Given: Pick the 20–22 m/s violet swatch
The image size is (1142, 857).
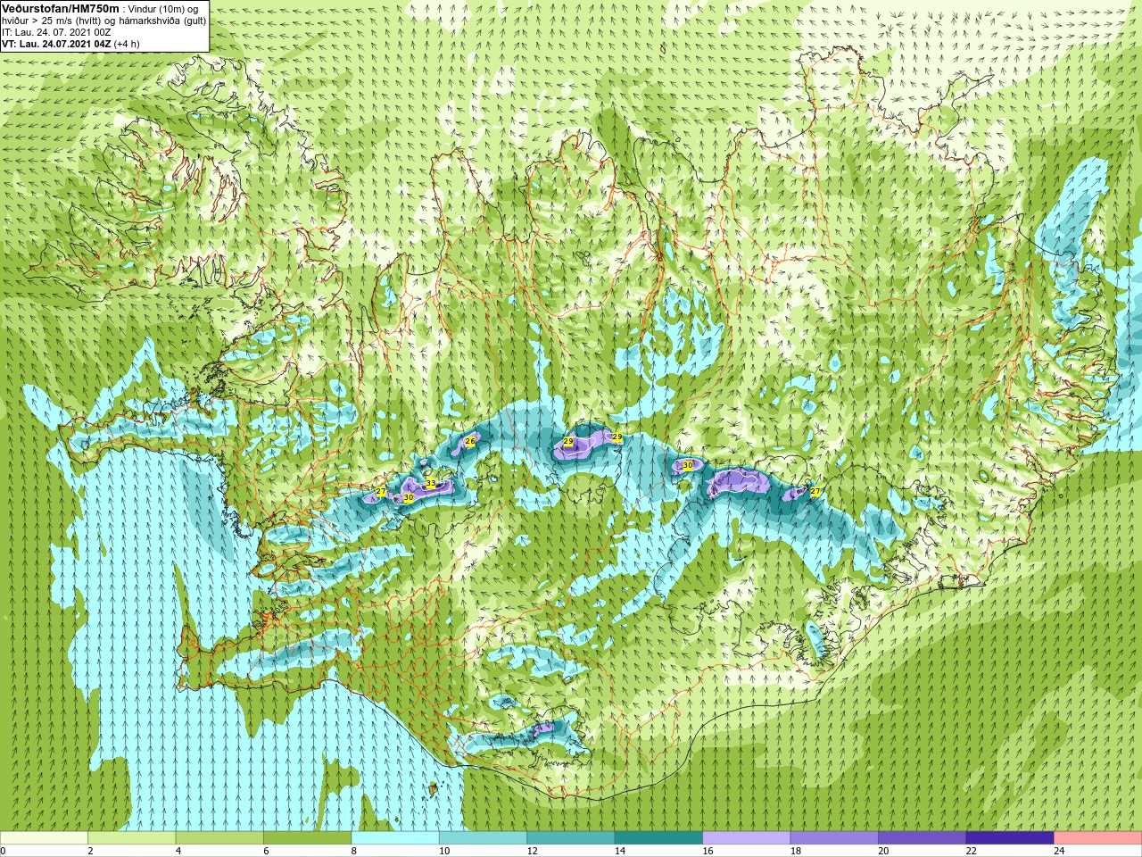Looking at the screenshot, I should [923, 838].
